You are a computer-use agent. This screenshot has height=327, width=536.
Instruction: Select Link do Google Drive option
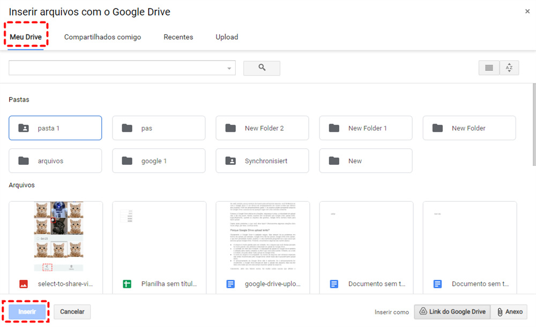click(452, 312)
